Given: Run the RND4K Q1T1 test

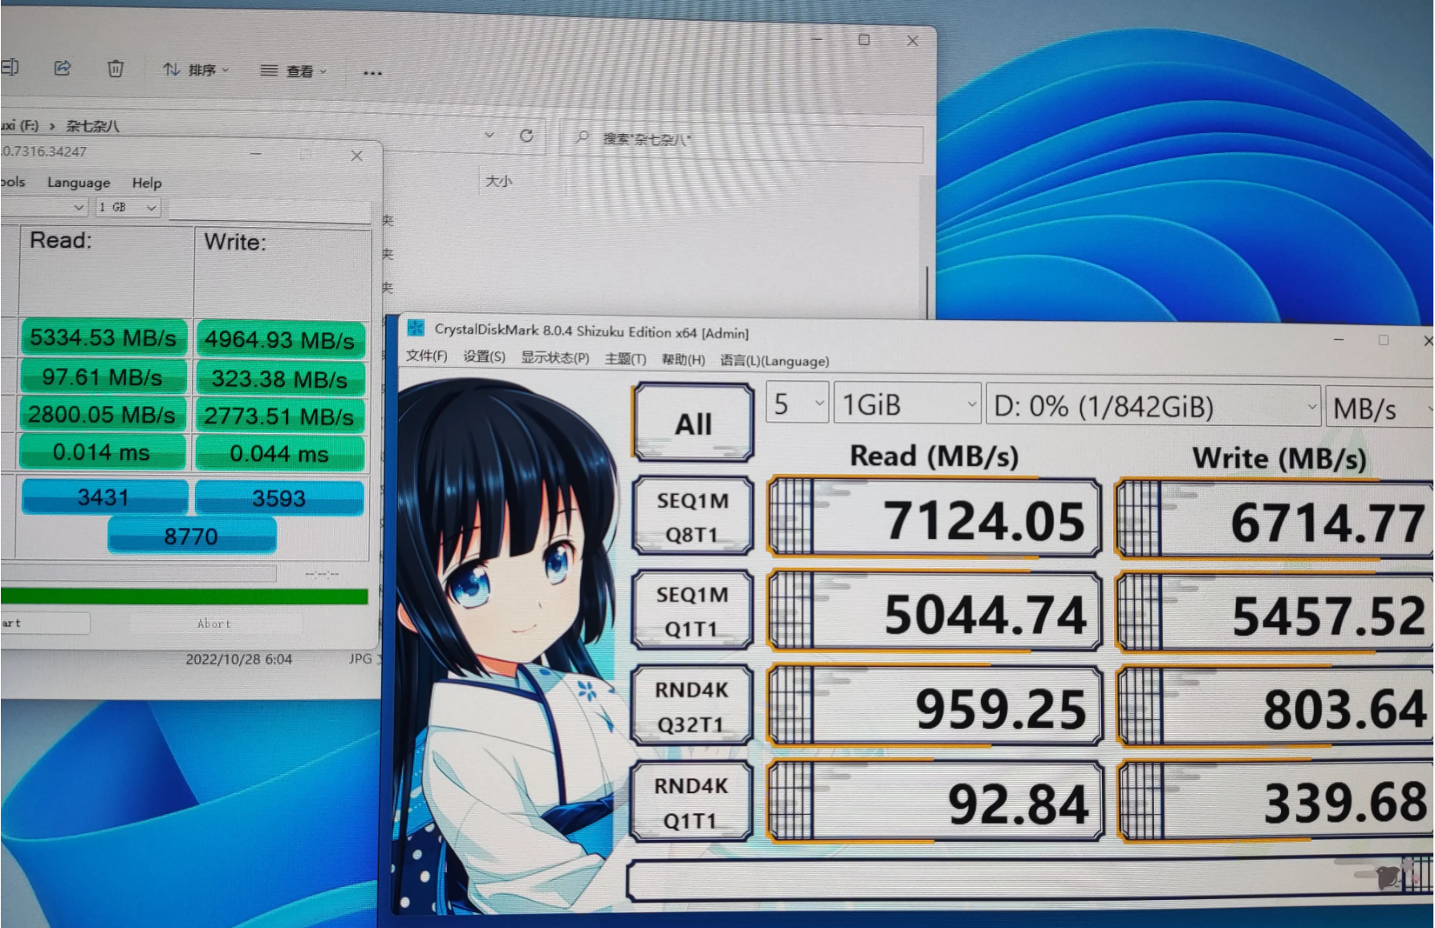Looking at the screenshot, I should [691, 802].
